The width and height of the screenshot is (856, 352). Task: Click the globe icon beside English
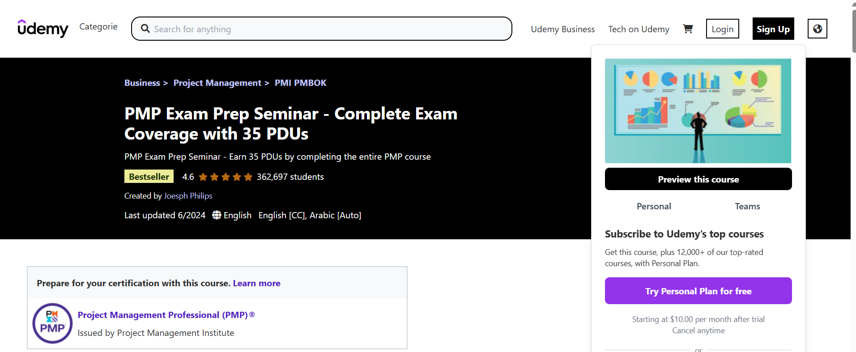(x=217, y=215)
